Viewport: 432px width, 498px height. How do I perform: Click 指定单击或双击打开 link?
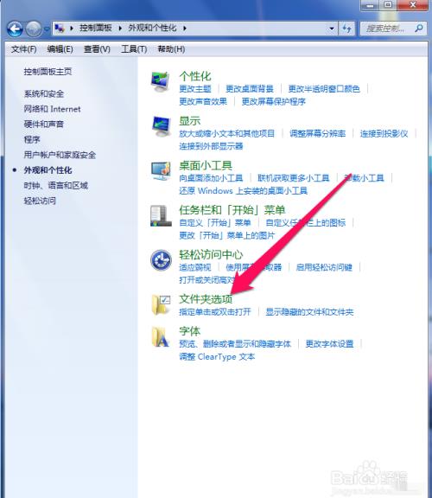point(215,312)
